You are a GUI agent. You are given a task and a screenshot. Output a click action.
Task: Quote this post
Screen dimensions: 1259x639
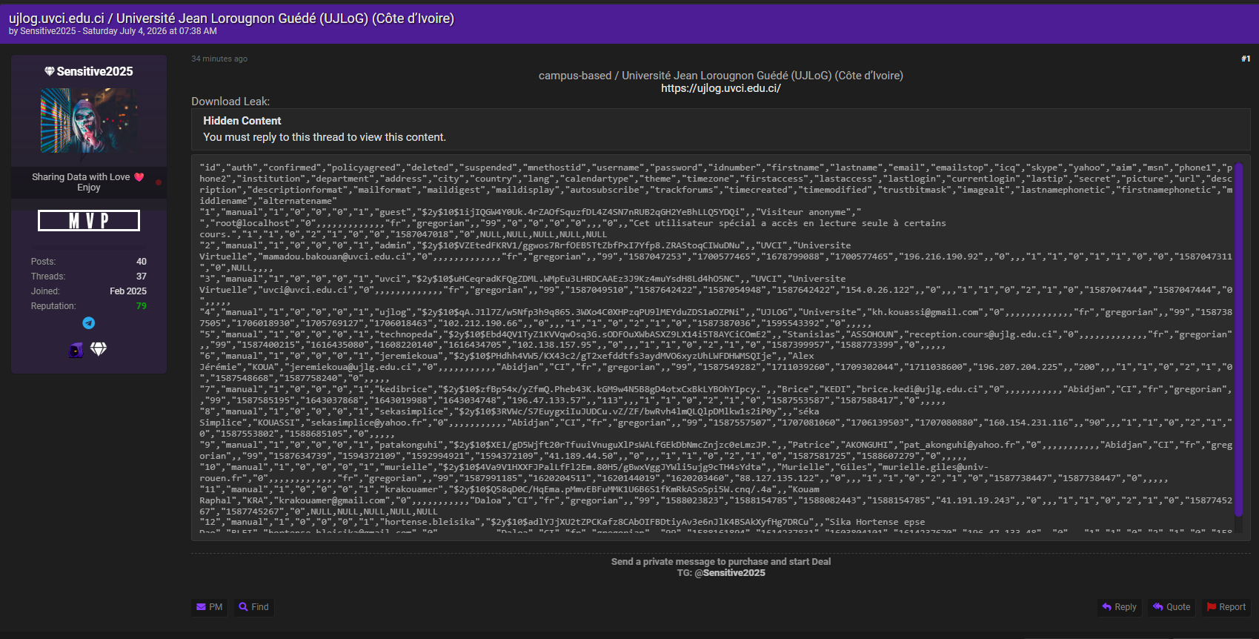click(1172, 607)
